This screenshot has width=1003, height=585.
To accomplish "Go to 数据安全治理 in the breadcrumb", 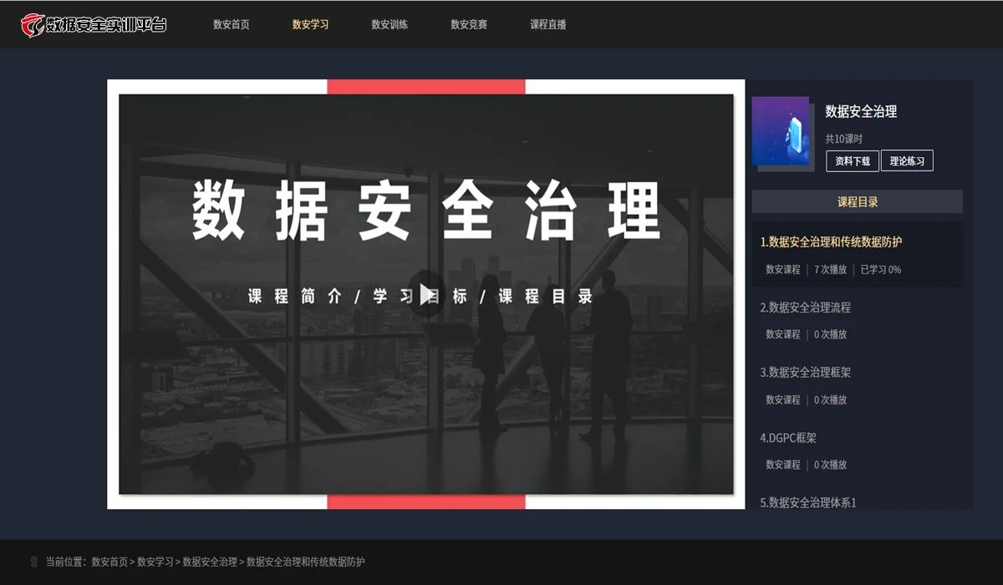I will tap(210, 562).
